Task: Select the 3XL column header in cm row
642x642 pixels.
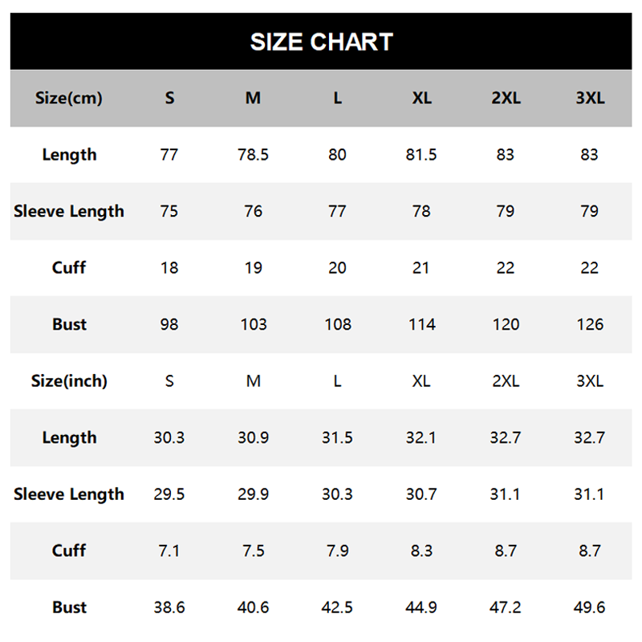Action: coord(590,99)
